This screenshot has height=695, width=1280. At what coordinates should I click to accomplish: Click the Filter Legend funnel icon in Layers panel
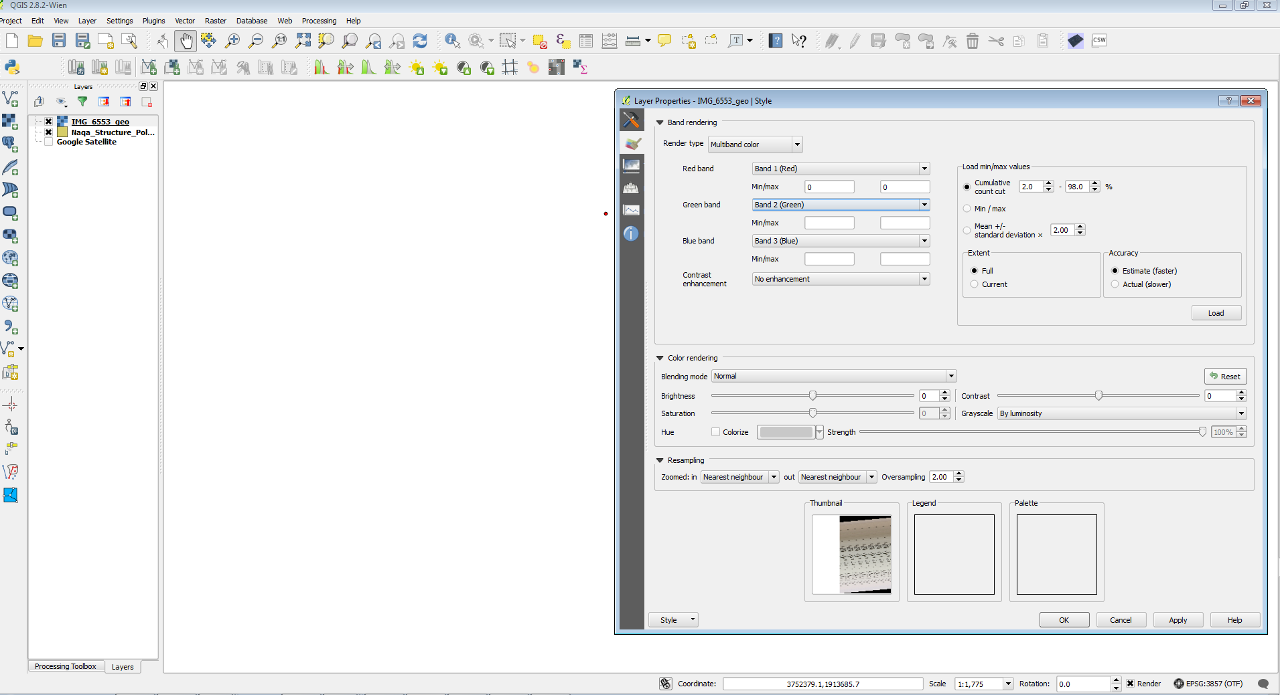tap(82, 102)
